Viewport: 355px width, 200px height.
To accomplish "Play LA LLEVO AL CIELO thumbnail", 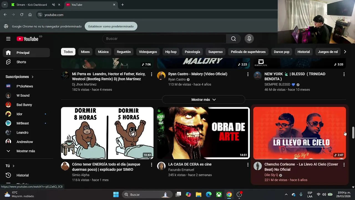I will coord(300,133).
